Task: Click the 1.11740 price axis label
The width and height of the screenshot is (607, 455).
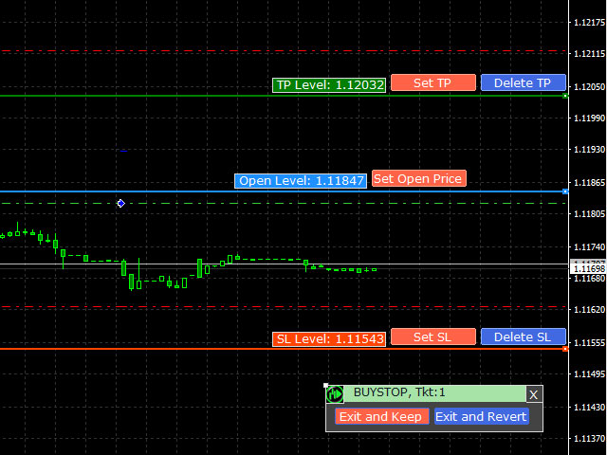Action: [589, 246]
